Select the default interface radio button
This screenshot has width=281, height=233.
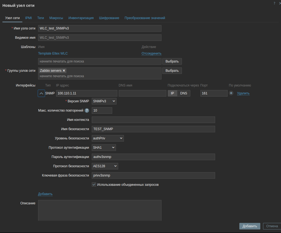coord(231,93)
